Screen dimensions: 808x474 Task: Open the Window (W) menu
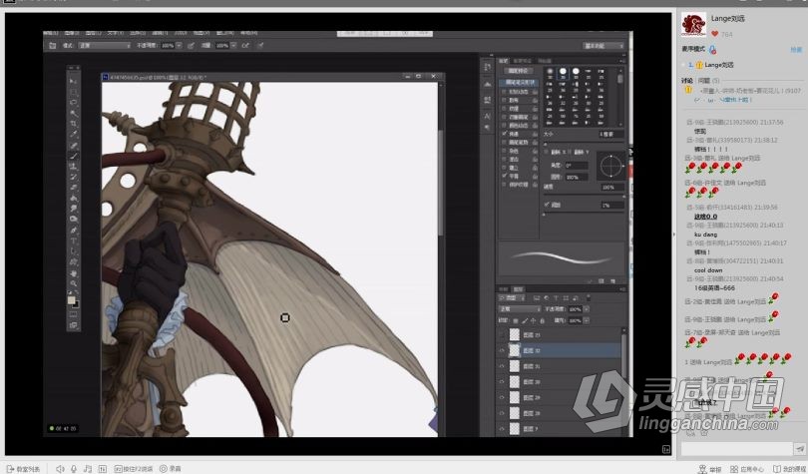pyautogui.click(x=224, y=33)
